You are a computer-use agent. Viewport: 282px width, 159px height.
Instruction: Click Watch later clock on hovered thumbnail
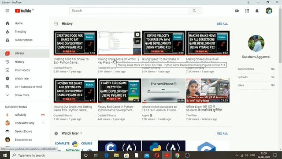[x=137, y=34]
